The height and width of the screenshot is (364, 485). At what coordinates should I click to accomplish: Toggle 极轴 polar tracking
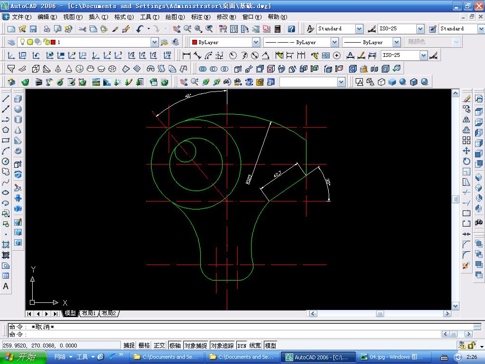click(x=175, y=346)
